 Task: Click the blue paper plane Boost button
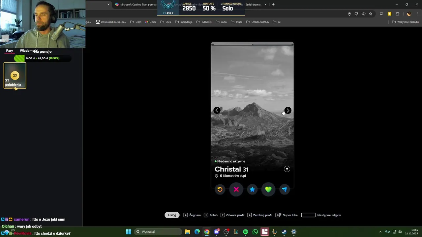(285, 189)
